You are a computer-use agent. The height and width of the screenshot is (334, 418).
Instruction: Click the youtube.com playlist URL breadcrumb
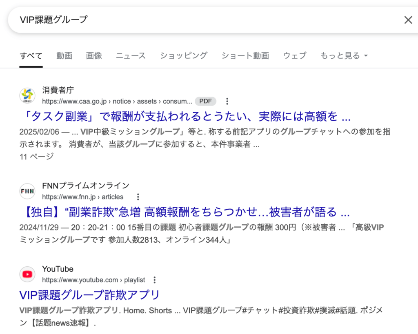[93, 280]
